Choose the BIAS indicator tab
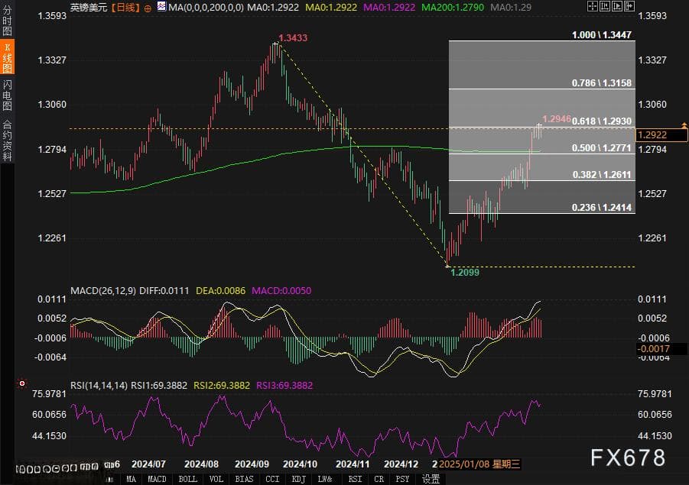The width and height of the screenshot is (689, 485). click(x=244, y=479)
